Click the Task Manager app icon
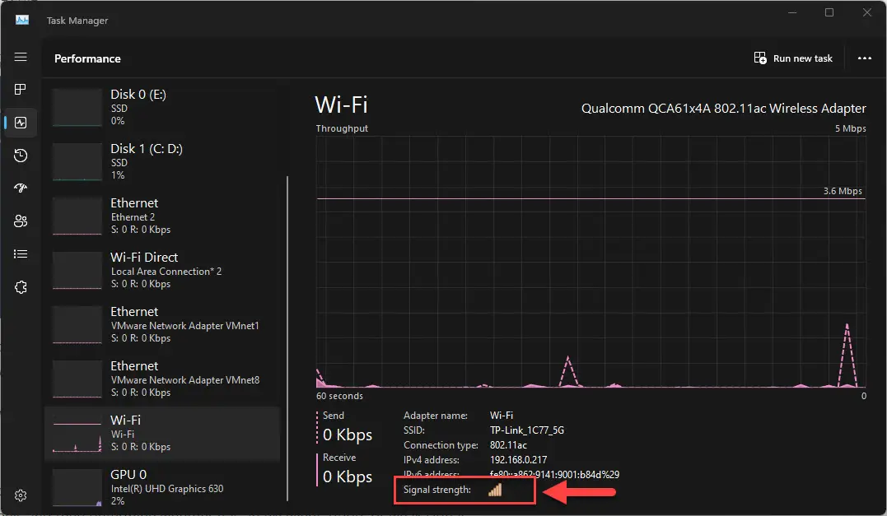This screenshot has height=516, width=887. (22, 20)
